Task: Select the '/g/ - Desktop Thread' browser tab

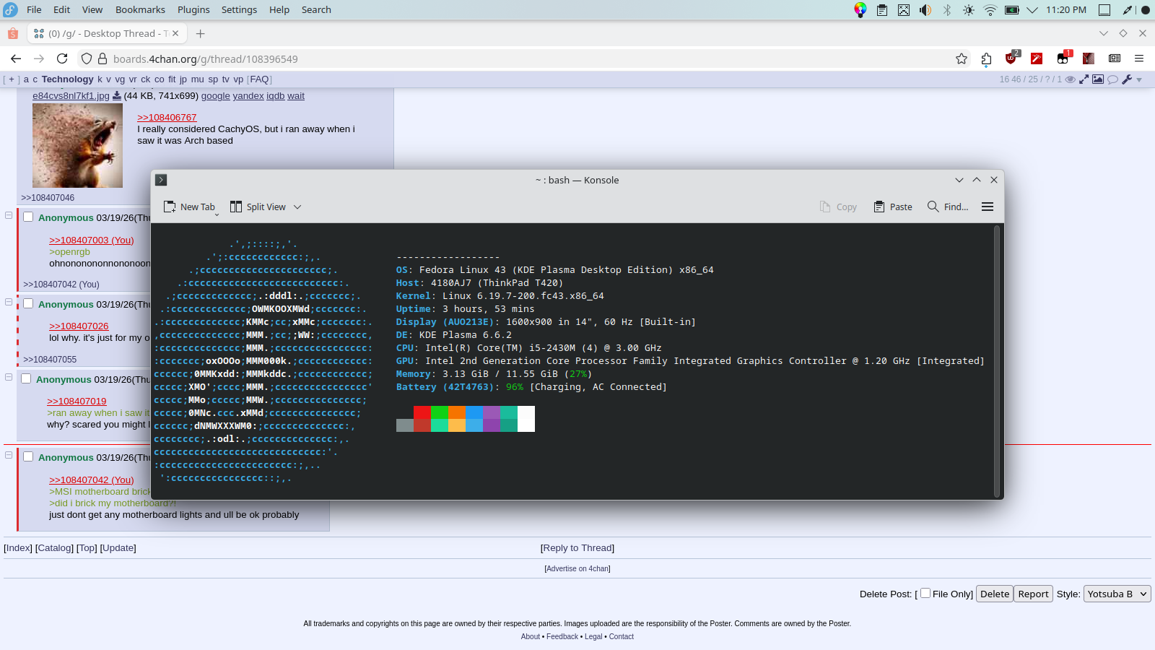Action: pos(108,33)
